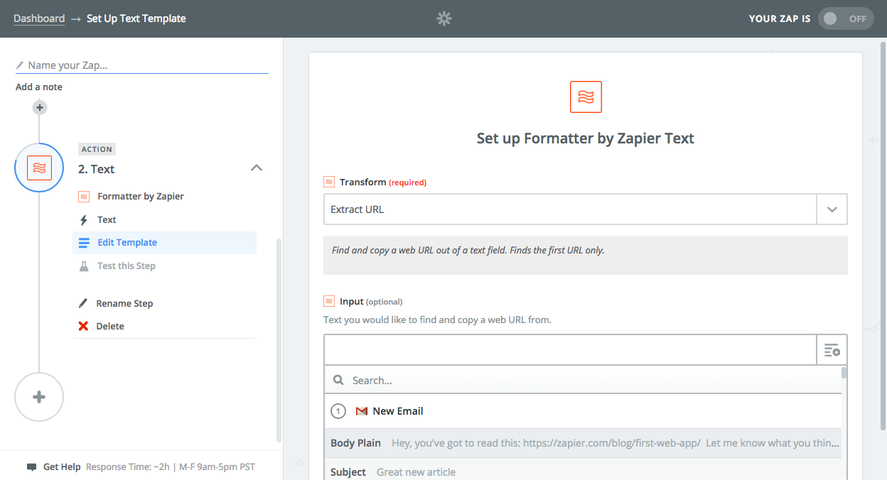Image resolution: width=887 pixels, height=480 pixels.
Task: Click Formatter icon beside Formatter by Zapier
Action: pos(84,196)
